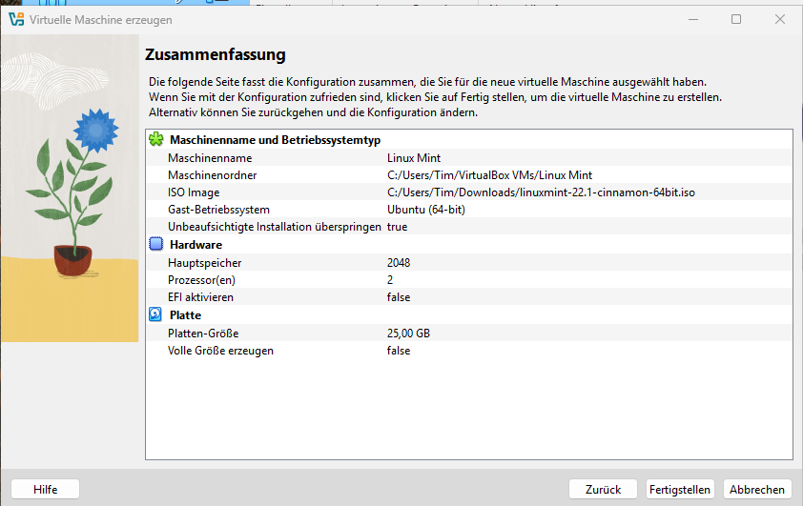
Task: Select the Maschinenname row label
Action: tap(210, 158)
